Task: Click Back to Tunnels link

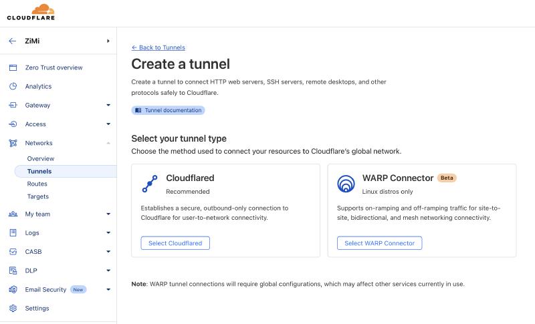Action: pos(158,47)
